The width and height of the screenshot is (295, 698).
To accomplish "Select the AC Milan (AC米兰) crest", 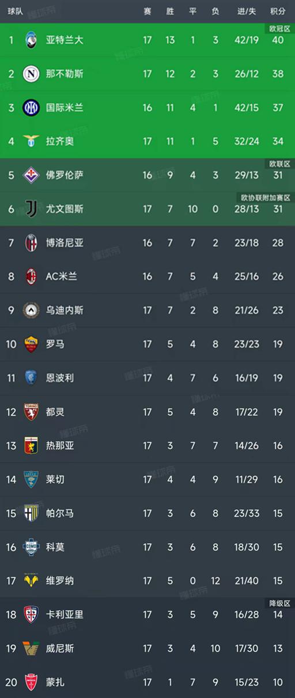I will pos(31,276).
